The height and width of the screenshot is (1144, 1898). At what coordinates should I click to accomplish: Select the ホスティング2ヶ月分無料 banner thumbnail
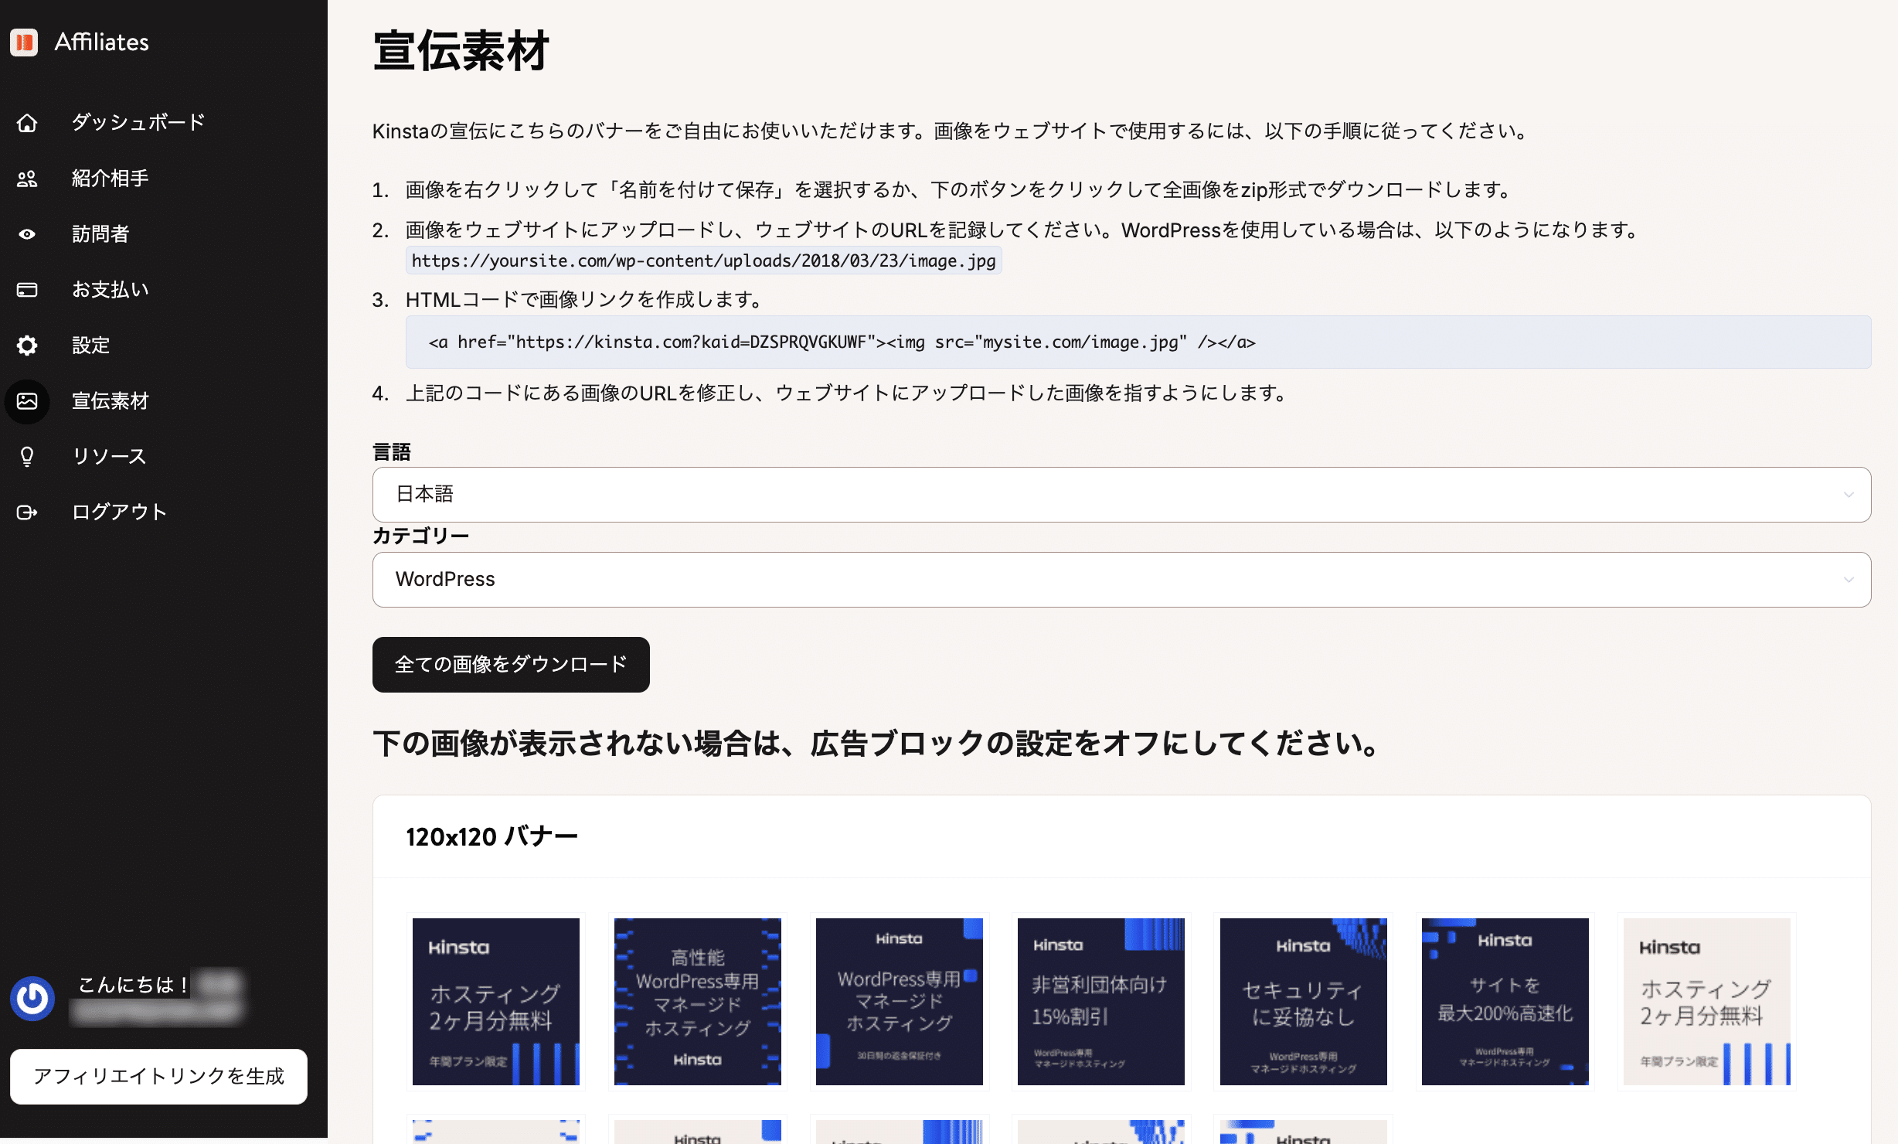tap(495, 1001)
